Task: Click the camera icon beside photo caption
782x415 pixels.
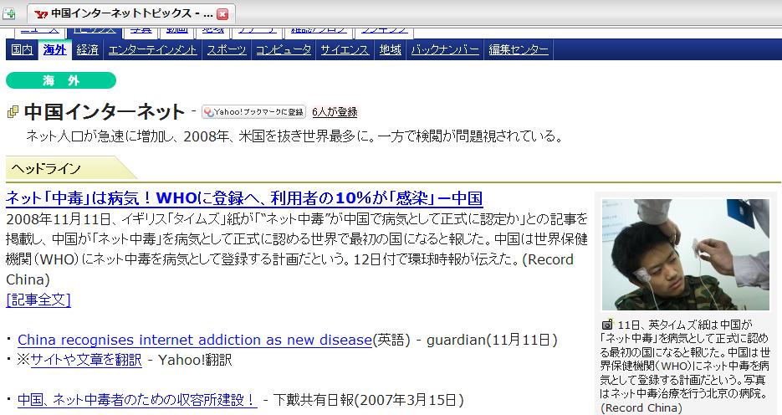Action: click(607, 325)
